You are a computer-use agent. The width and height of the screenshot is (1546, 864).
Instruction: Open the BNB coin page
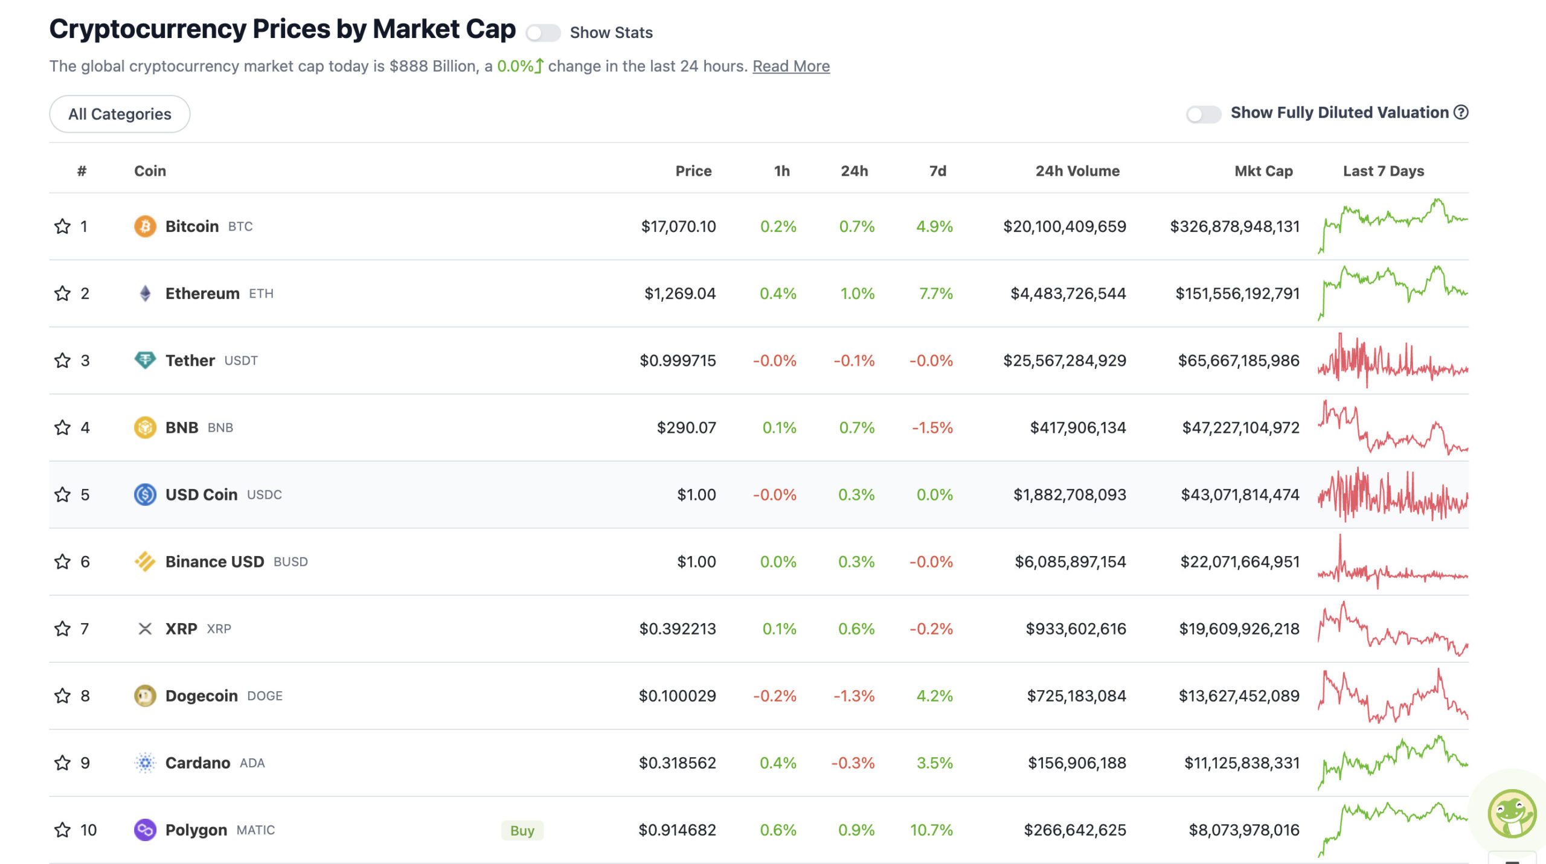pos(182,427)
